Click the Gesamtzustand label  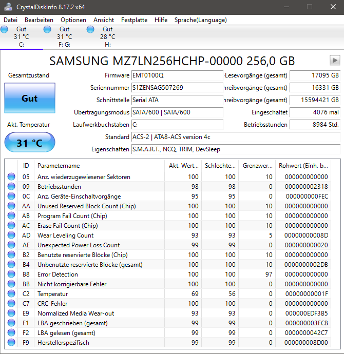[x=29, y=75]
